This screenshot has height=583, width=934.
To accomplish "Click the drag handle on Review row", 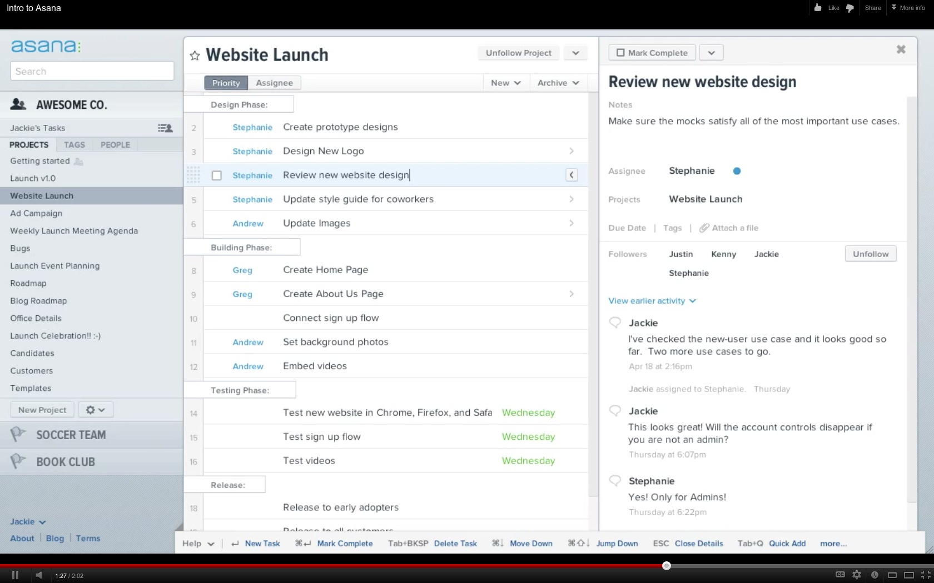I will click(x=193, y=175).
